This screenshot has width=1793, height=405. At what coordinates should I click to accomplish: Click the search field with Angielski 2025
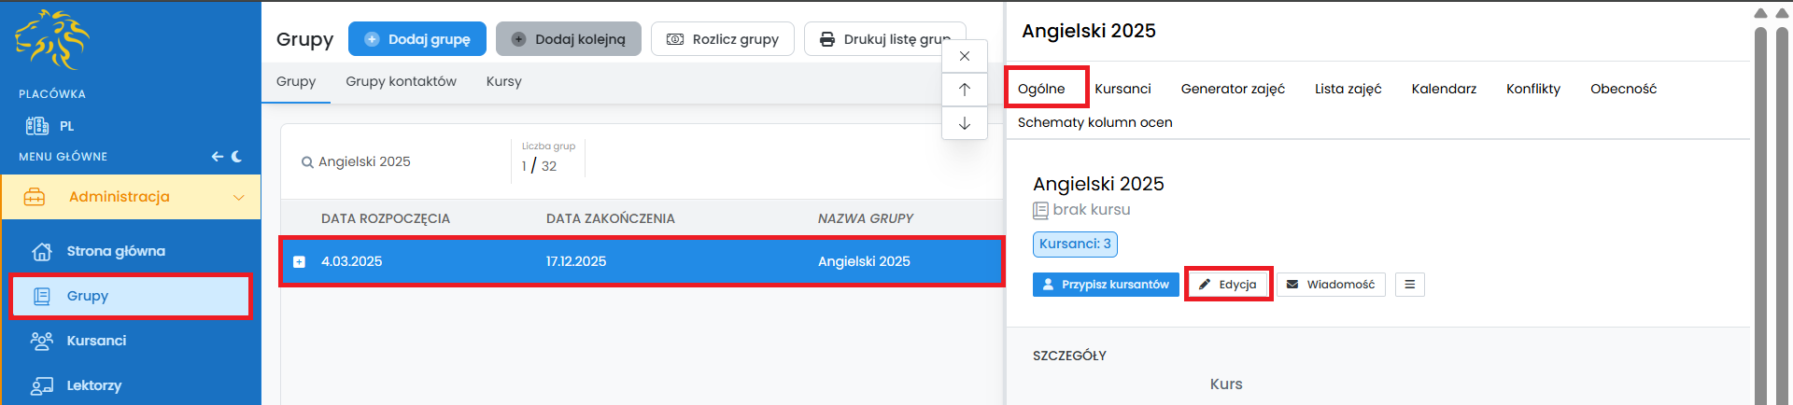pos(402,161)
